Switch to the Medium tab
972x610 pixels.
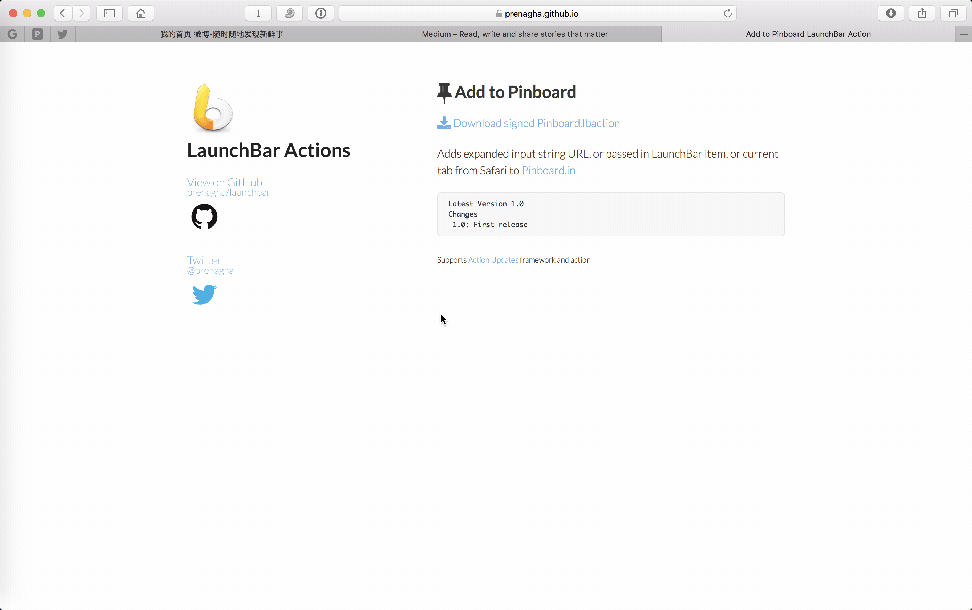pyautogui.click(x=515, y=34)
